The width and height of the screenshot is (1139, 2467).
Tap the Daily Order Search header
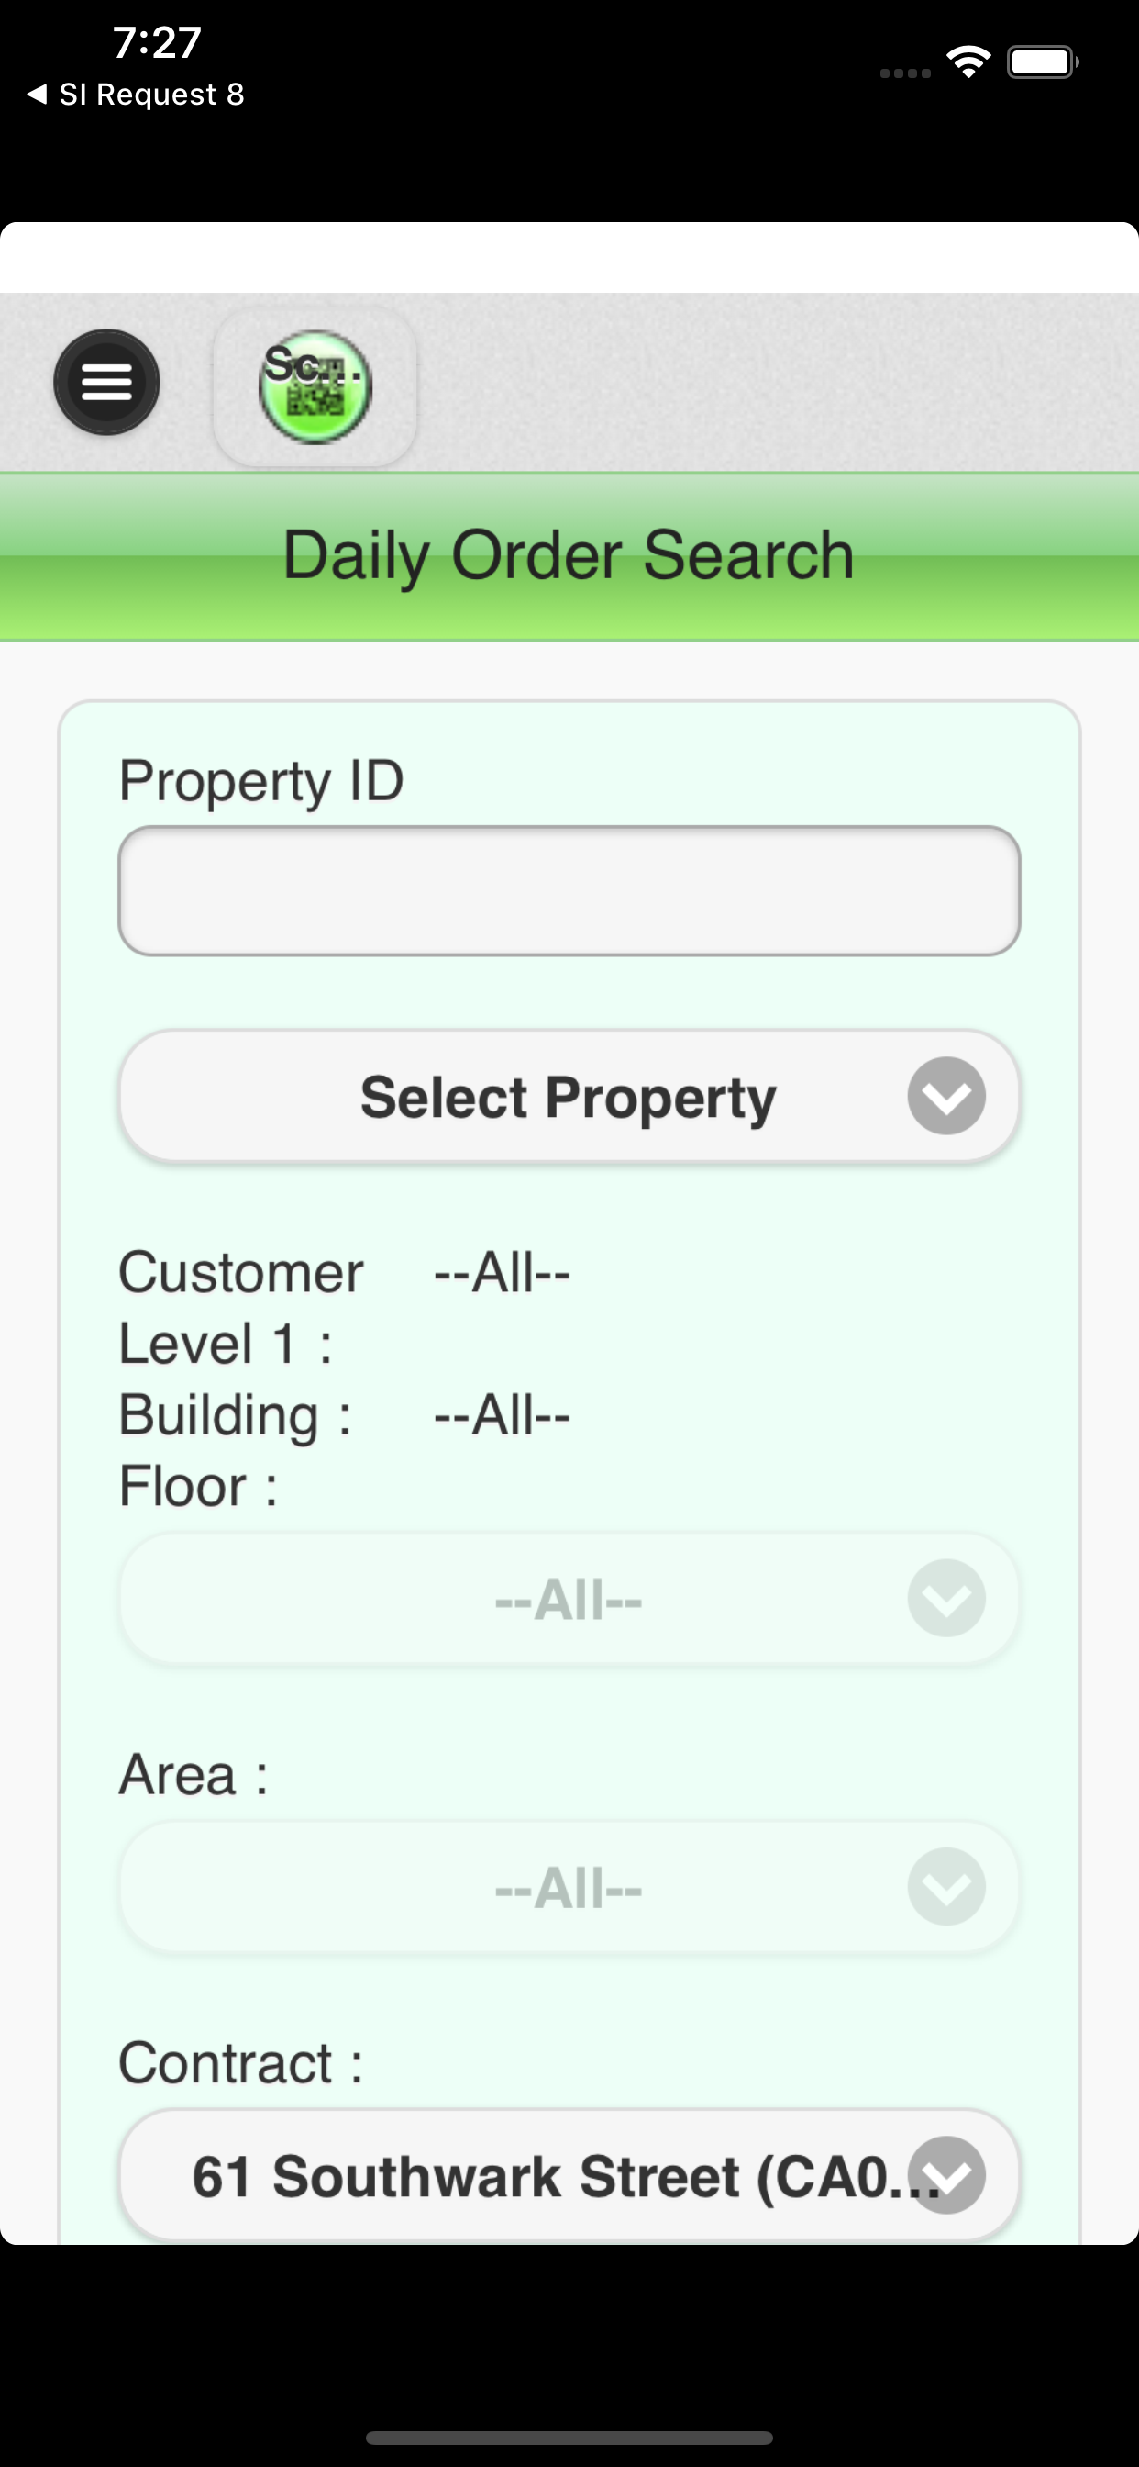pos(569,555)
